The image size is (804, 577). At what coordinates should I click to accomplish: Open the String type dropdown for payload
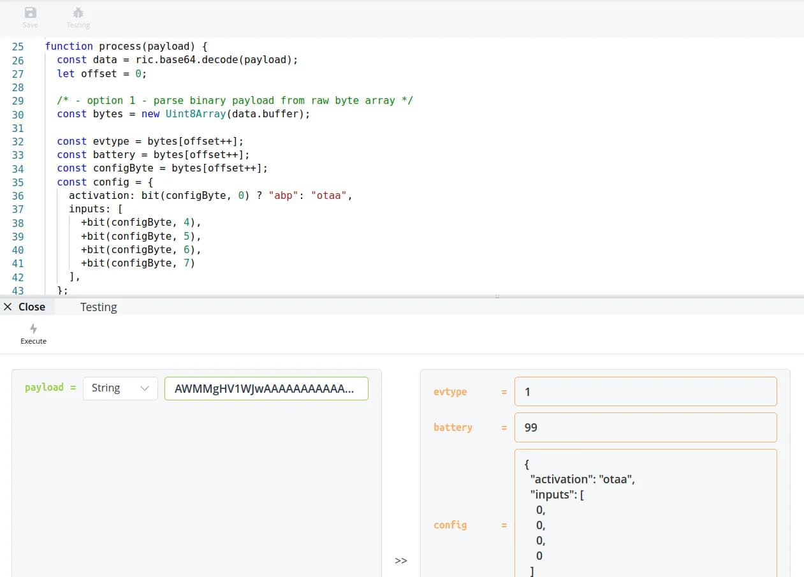(120, 388)
